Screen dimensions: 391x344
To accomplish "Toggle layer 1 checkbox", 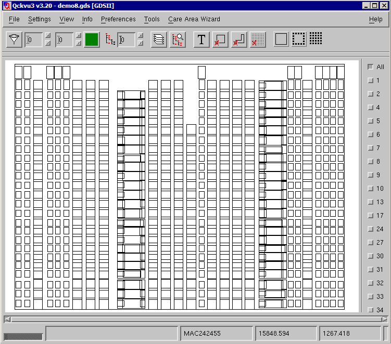I will (370, 80).
